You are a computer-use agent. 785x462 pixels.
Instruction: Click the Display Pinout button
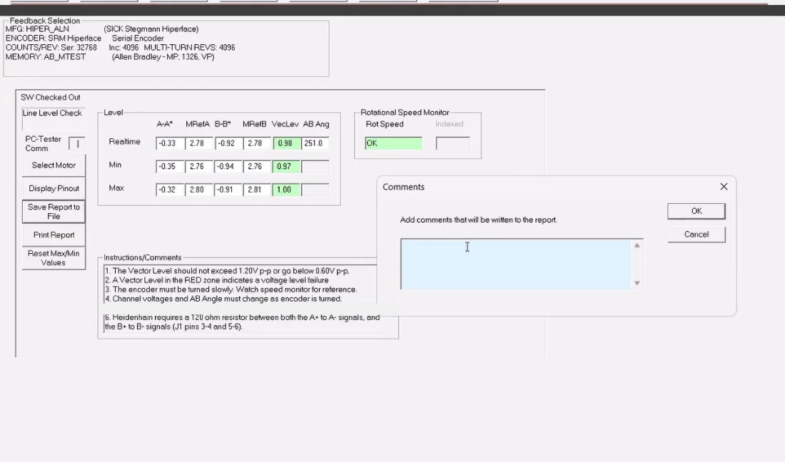[x=54, y=188]
